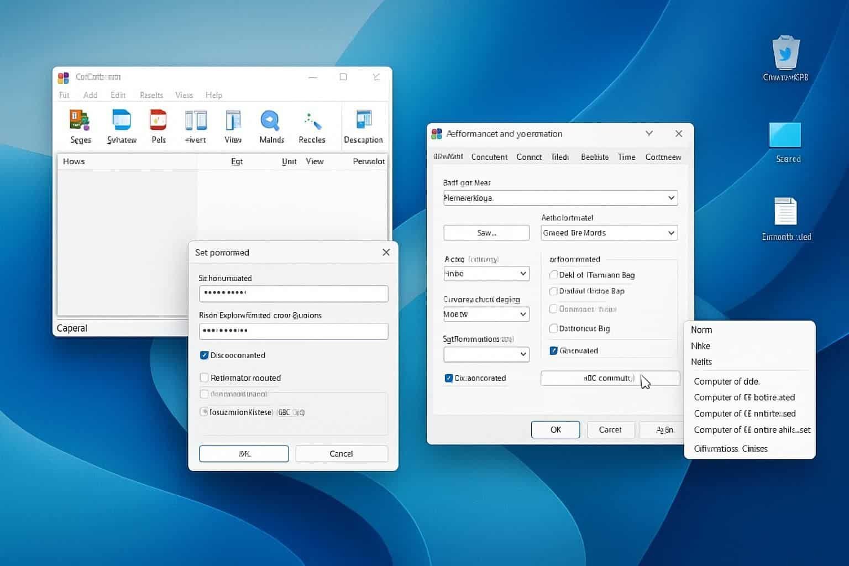Click the Risdn Explorwfirnited password field
Image resolution: width=849 pixels, height=566 pixels.
click(294, 331)
